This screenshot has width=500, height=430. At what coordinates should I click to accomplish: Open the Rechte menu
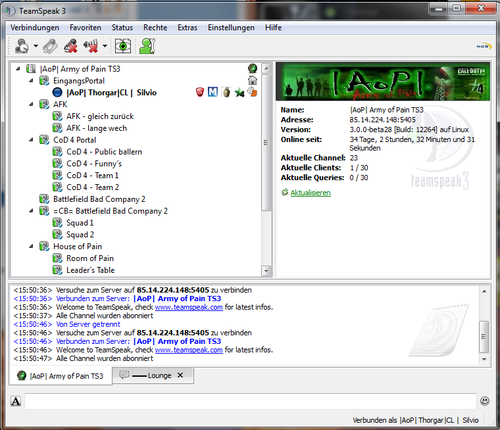155,28
